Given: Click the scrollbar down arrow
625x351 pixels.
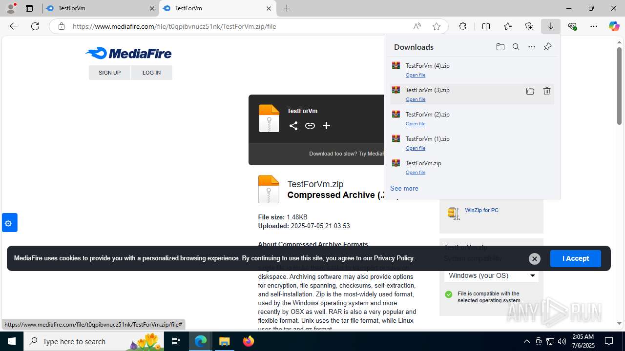Looking at the screenshot, I should 619,323.
